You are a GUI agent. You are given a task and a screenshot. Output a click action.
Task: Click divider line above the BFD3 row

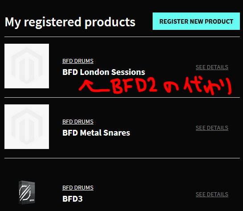[x=122, y=158]
